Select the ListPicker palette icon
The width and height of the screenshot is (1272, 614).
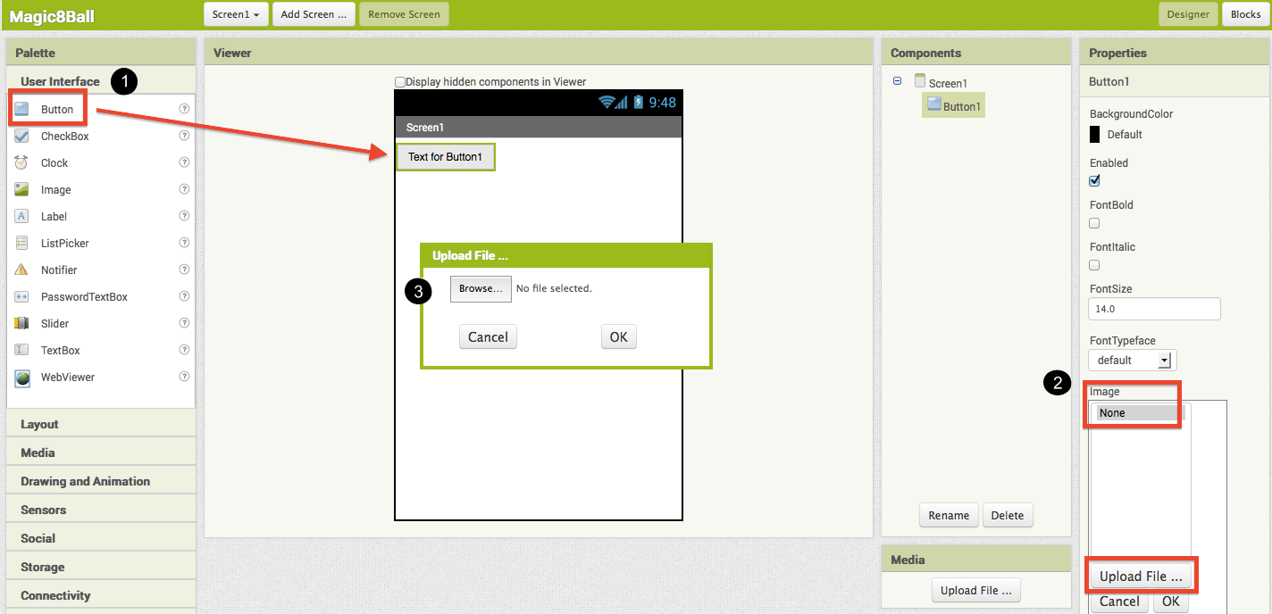pyautogui.click(x=21, y=243)
